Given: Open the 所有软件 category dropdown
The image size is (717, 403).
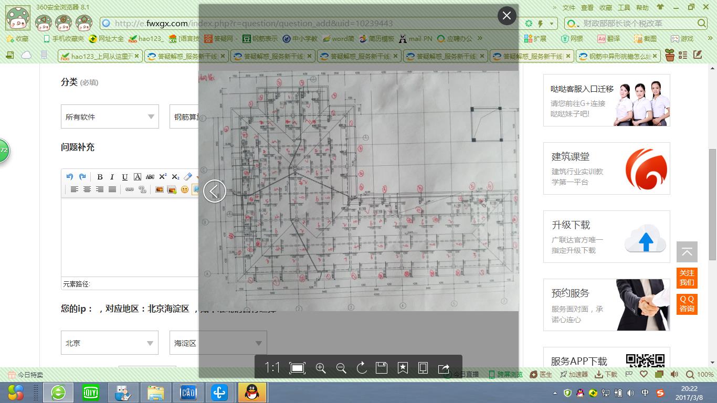Looking at the screenshot, I should tap(110, 116).
